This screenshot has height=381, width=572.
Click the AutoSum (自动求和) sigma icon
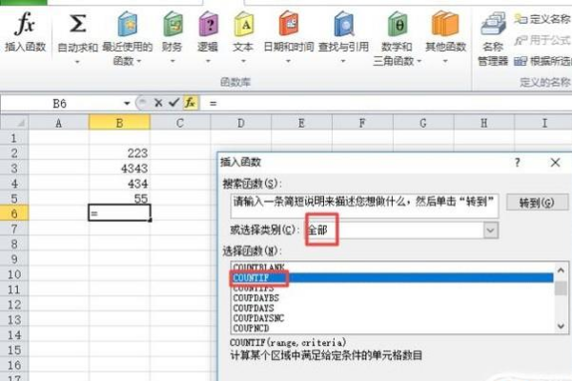click(x=78, y=23)
